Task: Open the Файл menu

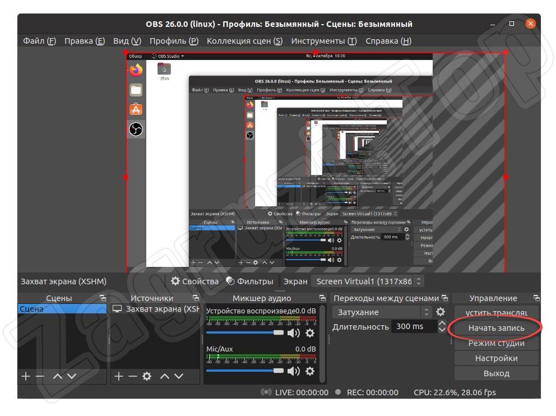Action: tap(39, 41)
